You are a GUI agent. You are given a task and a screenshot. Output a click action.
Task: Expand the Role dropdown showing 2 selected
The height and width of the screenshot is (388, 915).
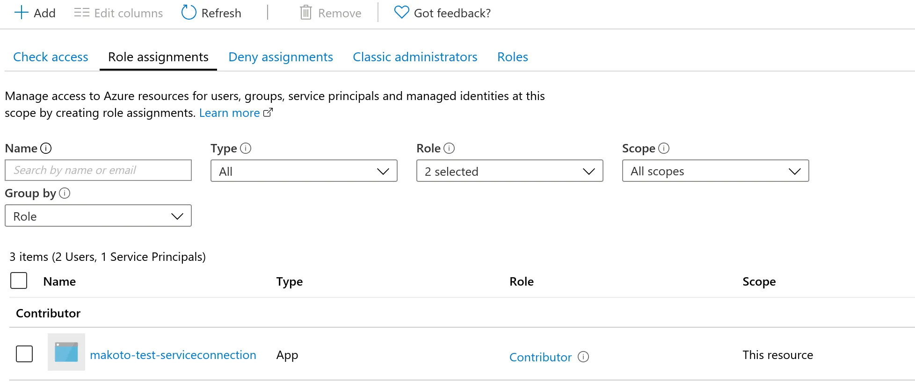click(509, 171)
